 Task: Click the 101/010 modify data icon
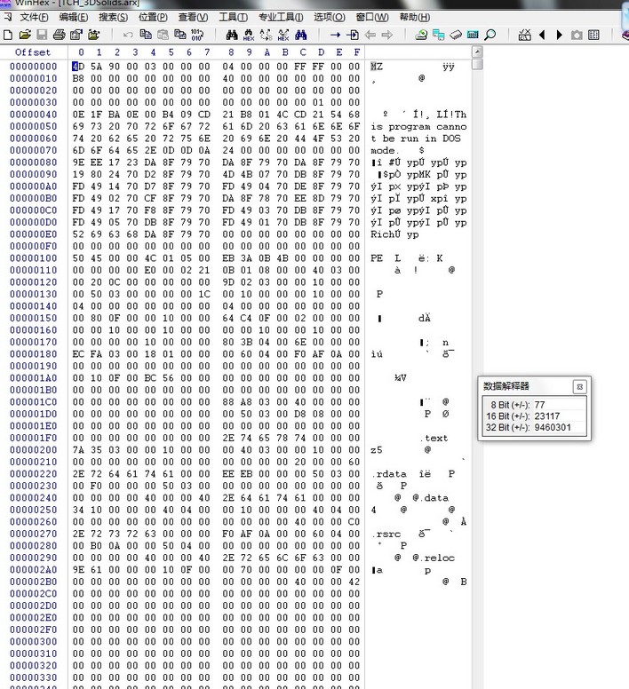click(196, 35)
